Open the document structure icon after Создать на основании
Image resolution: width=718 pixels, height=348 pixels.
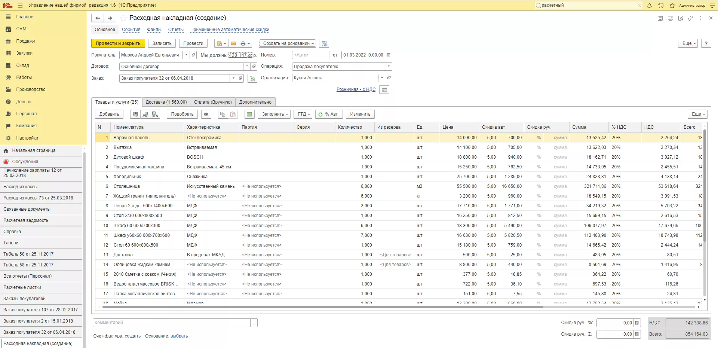click(x=324, y=43)
